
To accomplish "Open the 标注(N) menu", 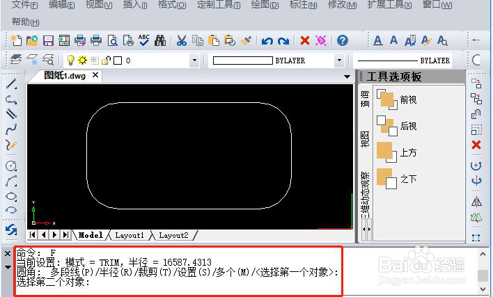I will pyautogui.click(x=304, y=5).
